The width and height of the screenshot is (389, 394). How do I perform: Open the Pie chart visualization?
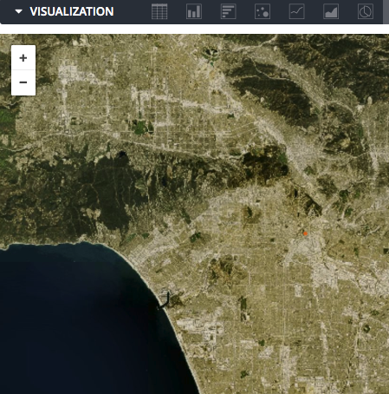coord(366,11)
